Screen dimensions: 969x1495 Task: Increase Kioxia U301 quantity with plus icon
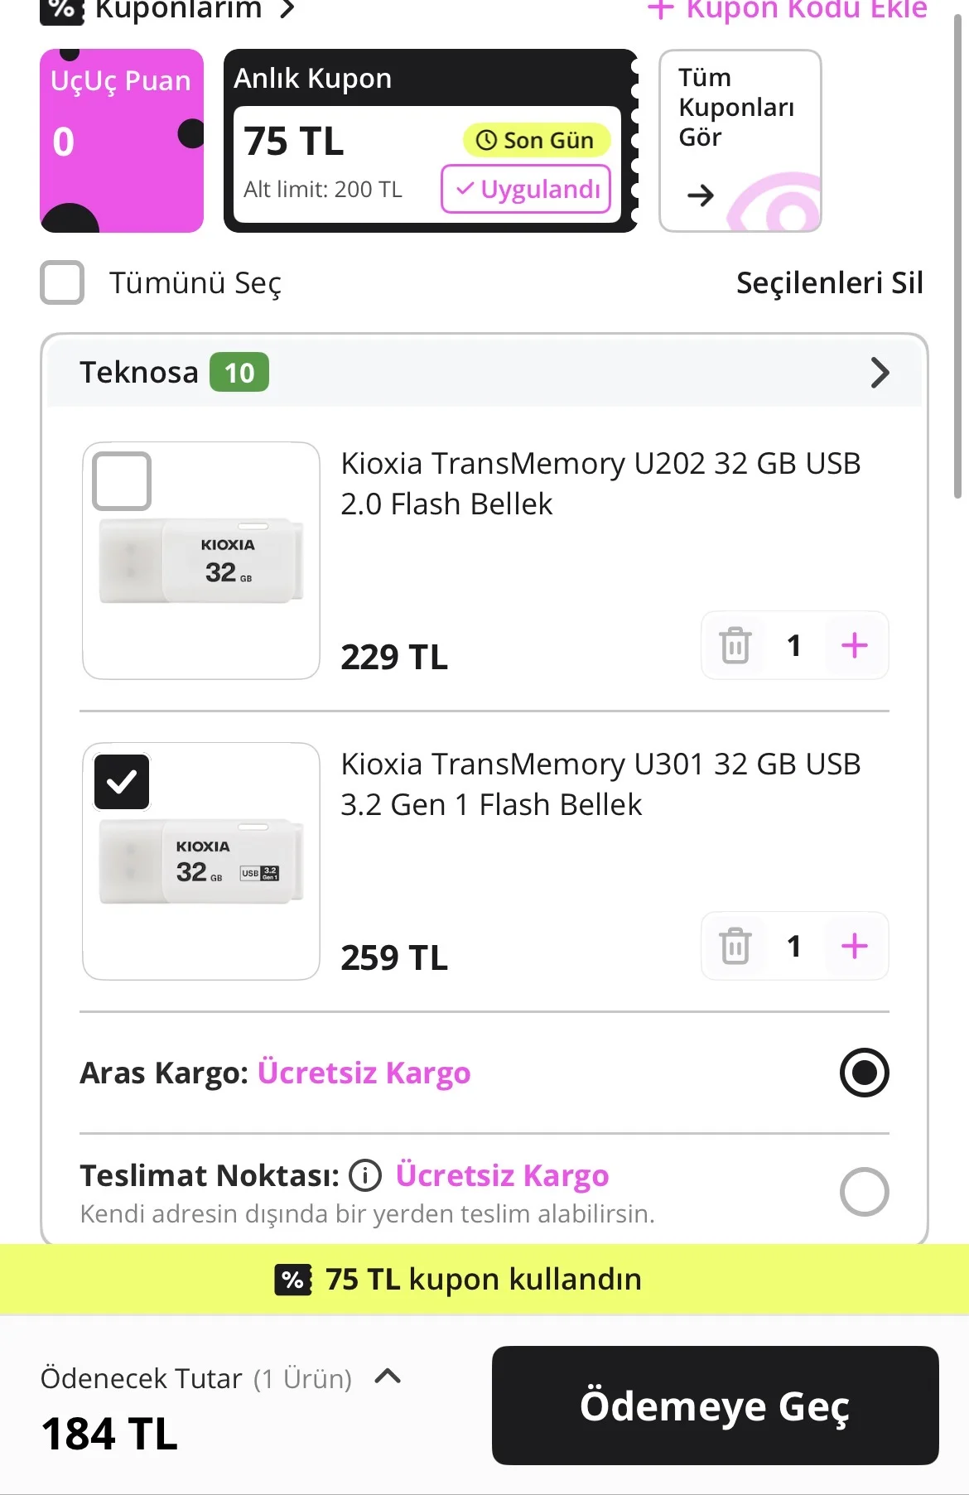(854, 946)
